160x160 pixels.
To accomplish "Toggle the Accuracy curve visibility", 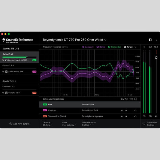I will (x=88, y=47).
